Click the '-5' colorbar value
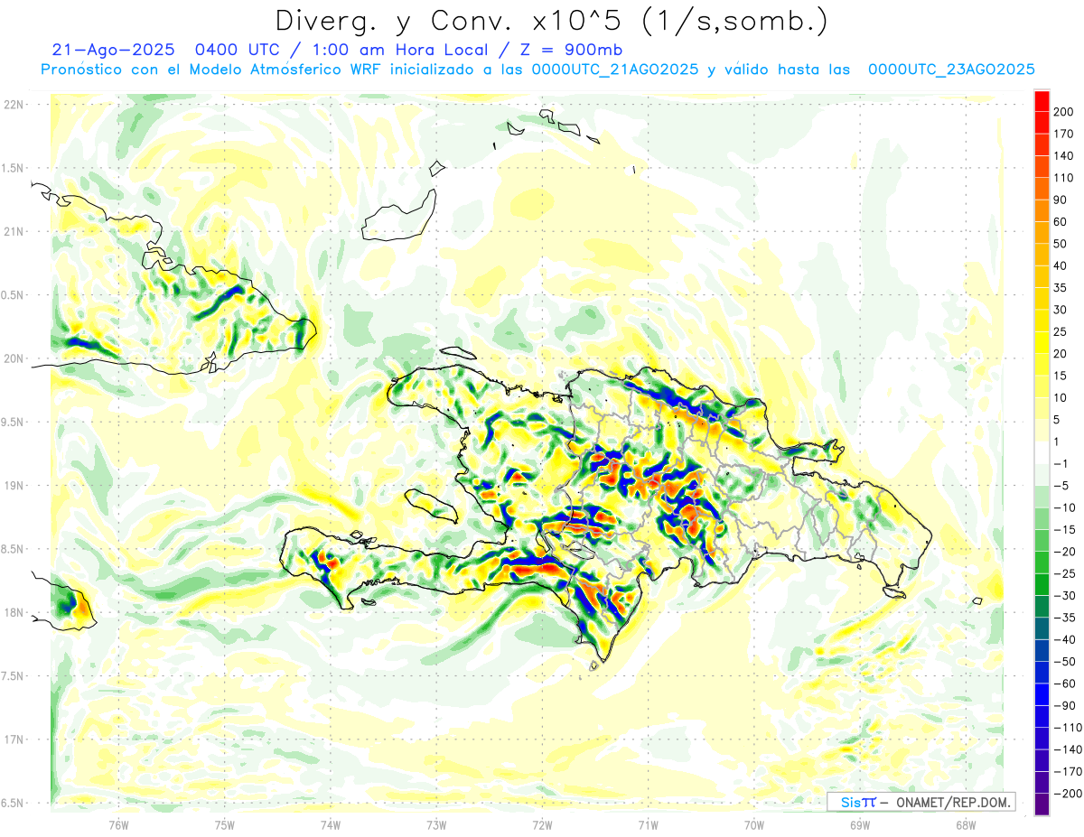 point(1063,486)
